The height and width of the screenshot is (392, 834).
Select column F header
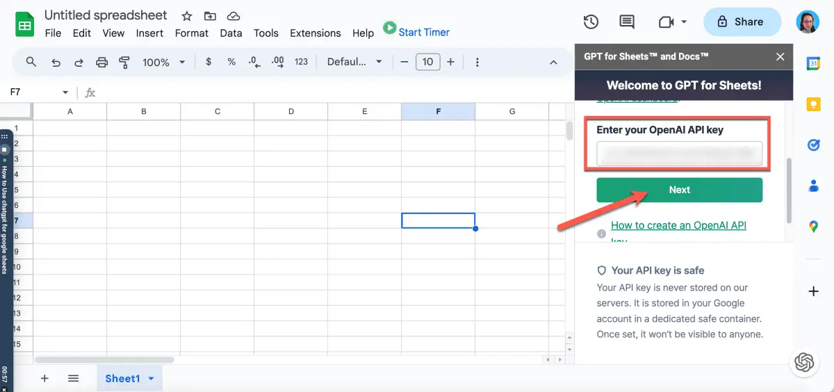(x=438, y=111)
